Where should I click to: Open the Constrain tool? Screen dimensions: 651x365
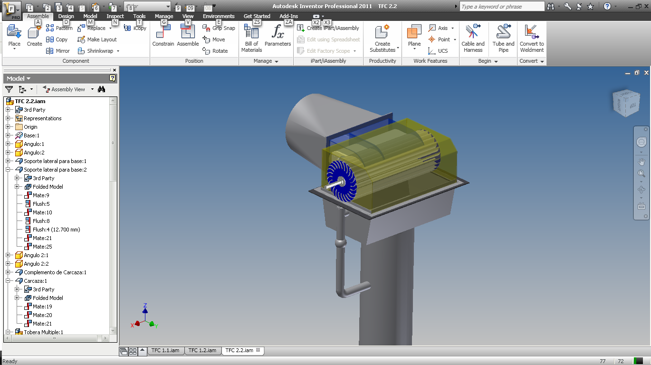[163, 36]
